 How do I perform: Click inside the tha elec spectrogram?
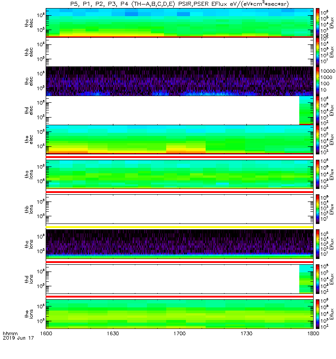point(180,23)
